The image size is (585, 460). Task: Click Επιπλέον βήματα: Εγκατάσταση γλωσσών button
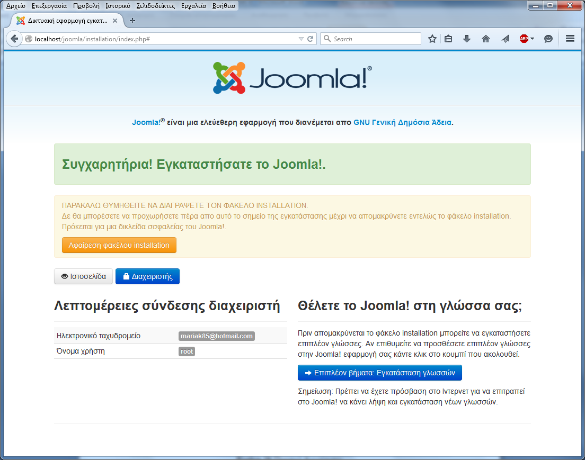[380, 373]
